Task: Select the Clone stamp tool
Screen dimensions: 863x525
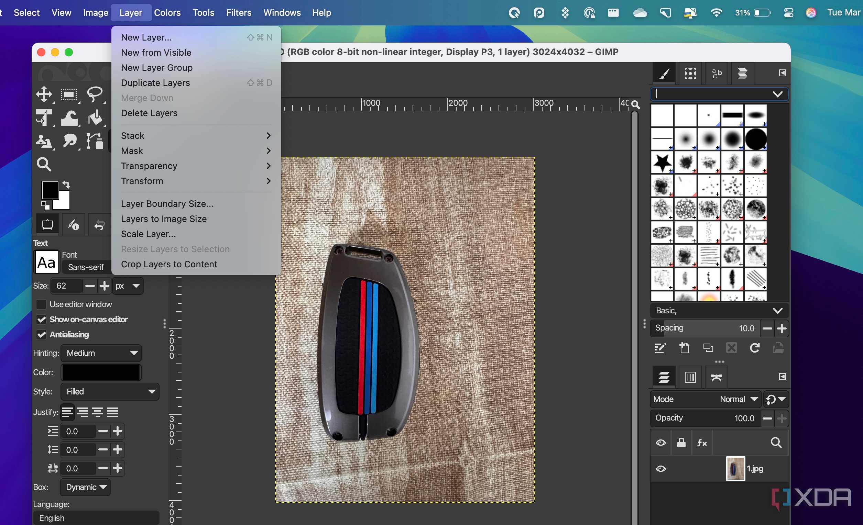Action: point(44,141)
